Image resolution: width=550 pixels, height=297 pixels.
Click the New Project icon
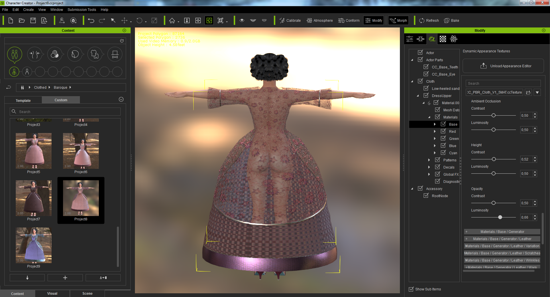click(x=11, y=21)
